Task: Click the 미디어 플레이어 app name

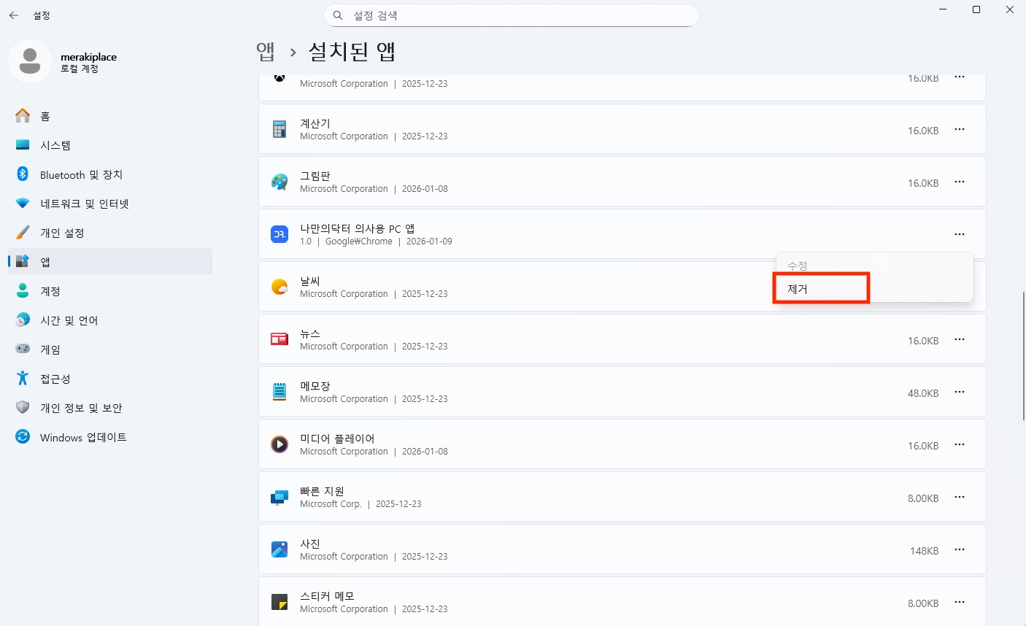Action: tap(337, 438)
